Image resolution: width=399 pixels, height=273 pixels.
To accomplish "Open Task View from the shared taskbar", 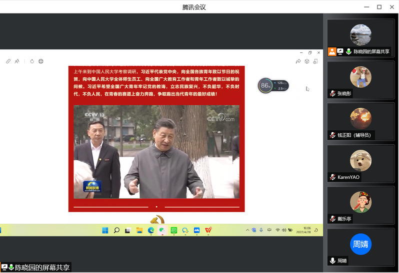I will [x=127, y=231].
